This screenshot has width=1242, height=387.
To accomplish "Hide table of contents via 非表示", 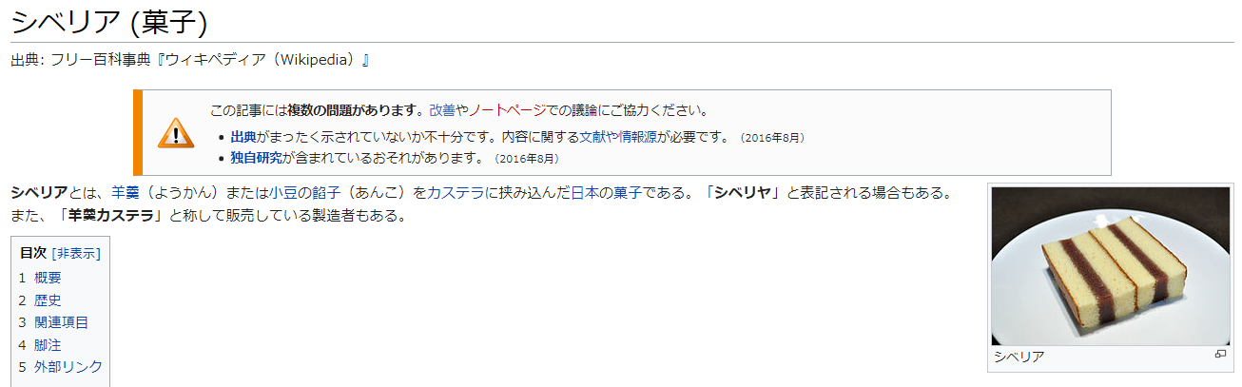I will (x=76, y=253).
